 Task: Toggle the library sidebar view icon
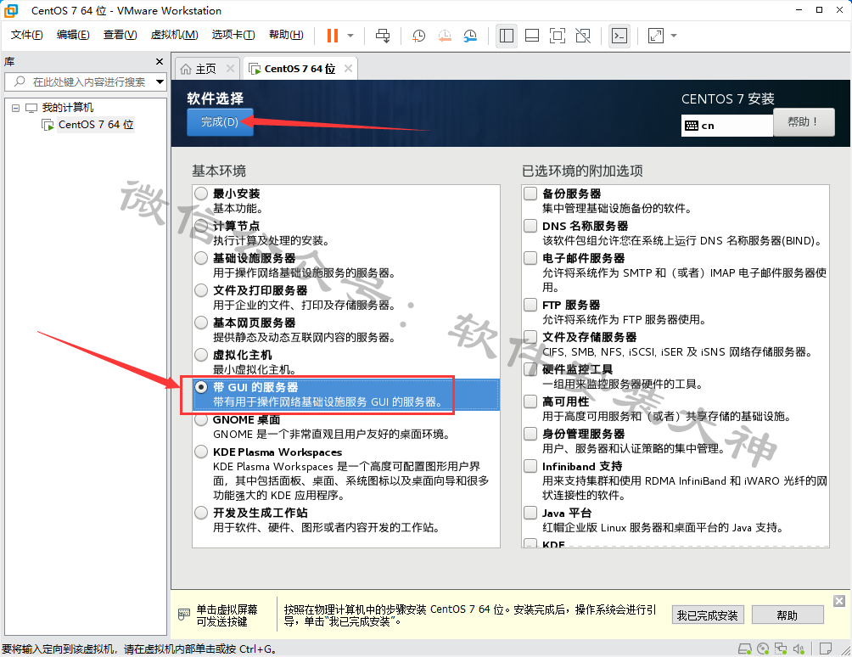[507, 36]
